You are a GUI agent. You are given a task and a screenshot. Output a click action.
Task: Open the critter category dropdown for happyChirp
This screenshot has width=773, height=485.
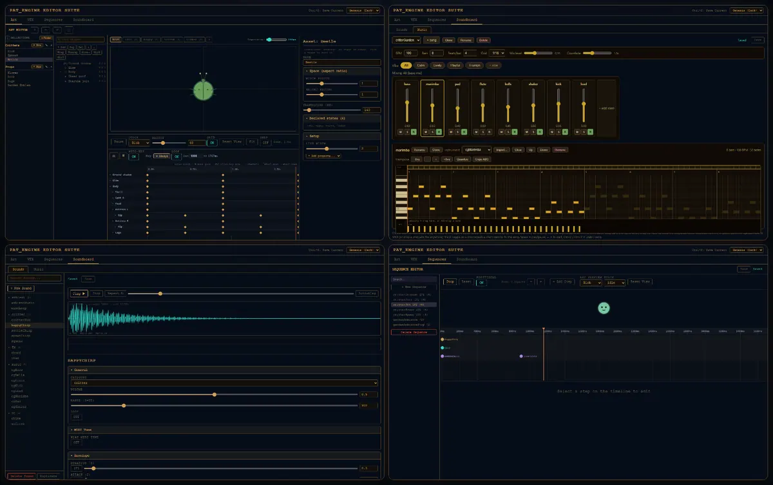point(224,383)
